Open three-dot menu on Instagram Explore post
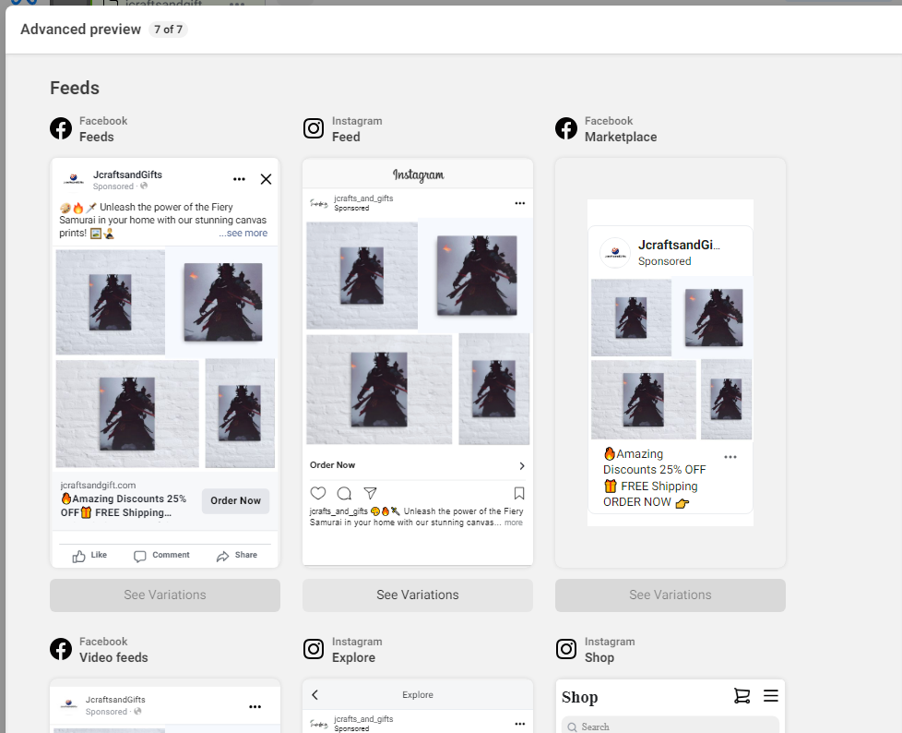Image resolution: width=902 pixels, height=733 pixels. click(x=520, y=724)
